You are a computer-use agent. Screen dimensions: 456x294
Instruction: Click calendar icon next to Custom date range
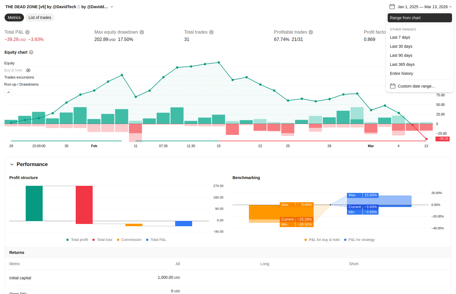(393, 86)
